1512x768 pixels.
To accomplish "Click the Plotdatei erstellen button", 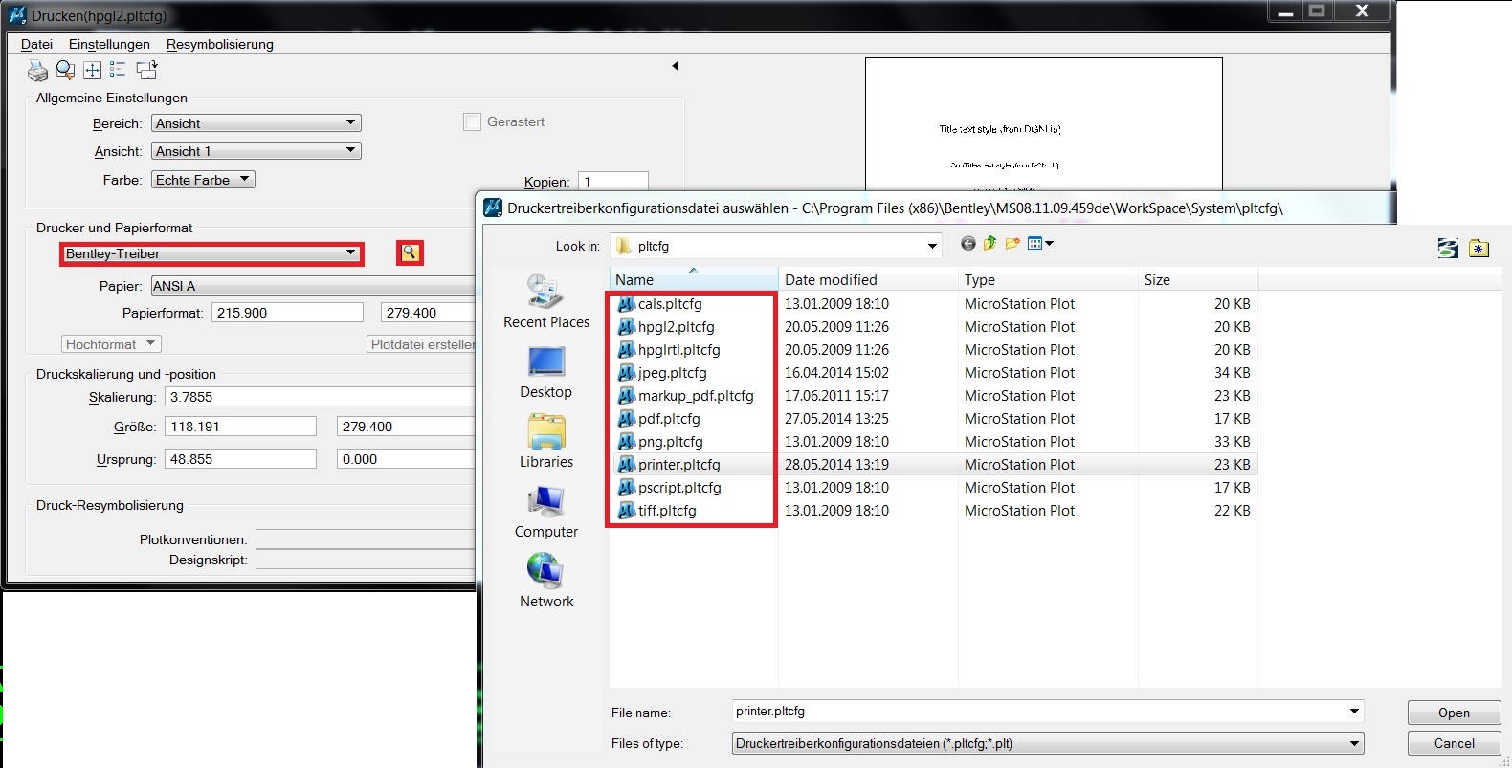I will [x=422, y=344].
